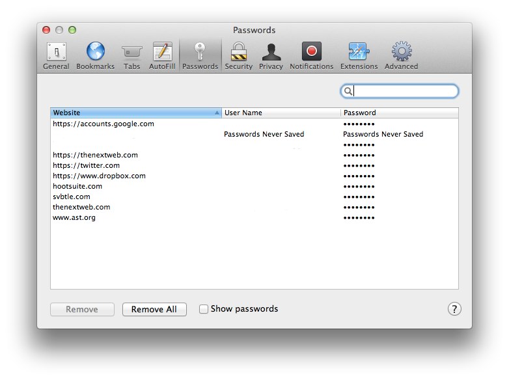Screen dimensions: 509x380
Task: Open the Advanced gear pane
Action: (x=402, y=56)
